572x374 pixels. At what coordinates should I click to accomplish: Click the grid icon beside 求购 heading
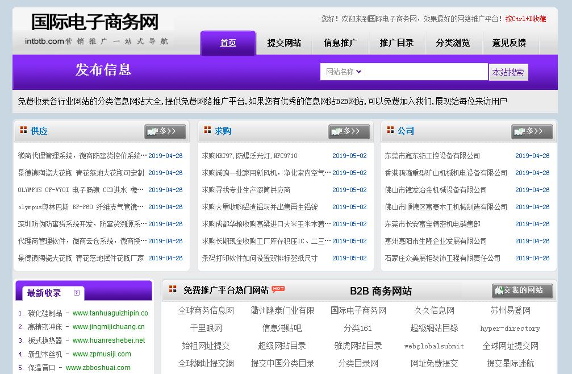point(207,130)
